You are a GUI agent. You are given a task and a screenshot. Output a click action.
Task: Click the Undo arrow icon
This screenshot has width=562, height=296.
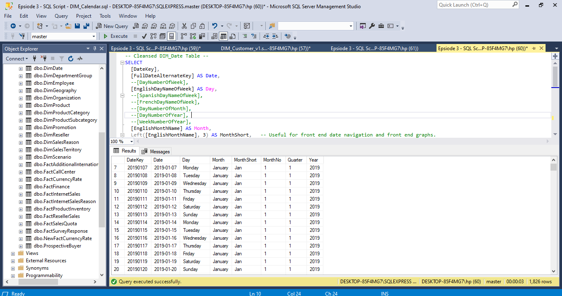pyautogui.click(x=215, y=26)
